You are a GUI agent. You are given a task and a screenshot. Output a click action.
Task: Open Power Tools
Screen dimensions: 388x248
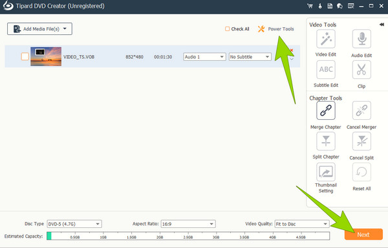tap(275, 29)
